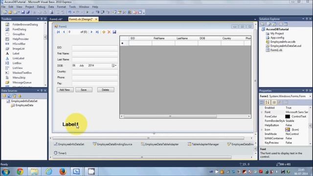
Task: Select EmployeeDataTableAdapter in the component tray
Action: click(160, 144)
